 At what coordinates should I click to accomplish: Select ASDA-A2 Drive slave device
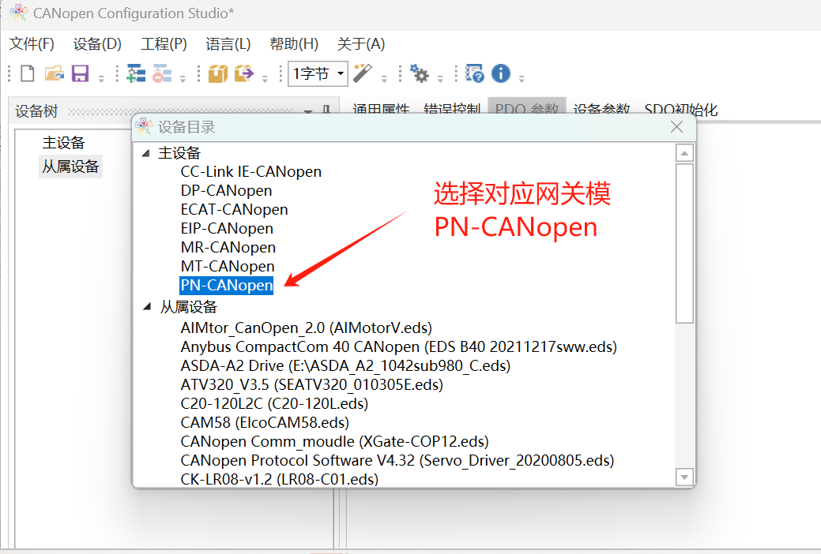[345, 365]
